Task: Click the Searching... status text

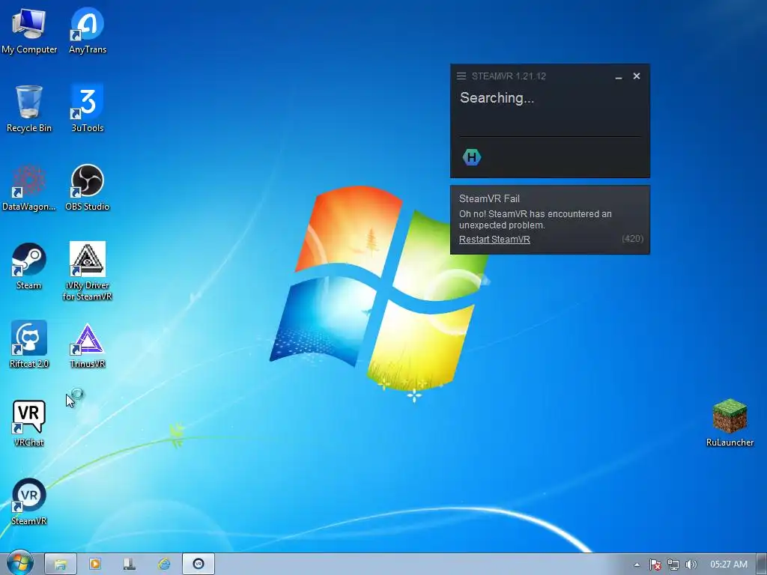Action: coord(497,98)
